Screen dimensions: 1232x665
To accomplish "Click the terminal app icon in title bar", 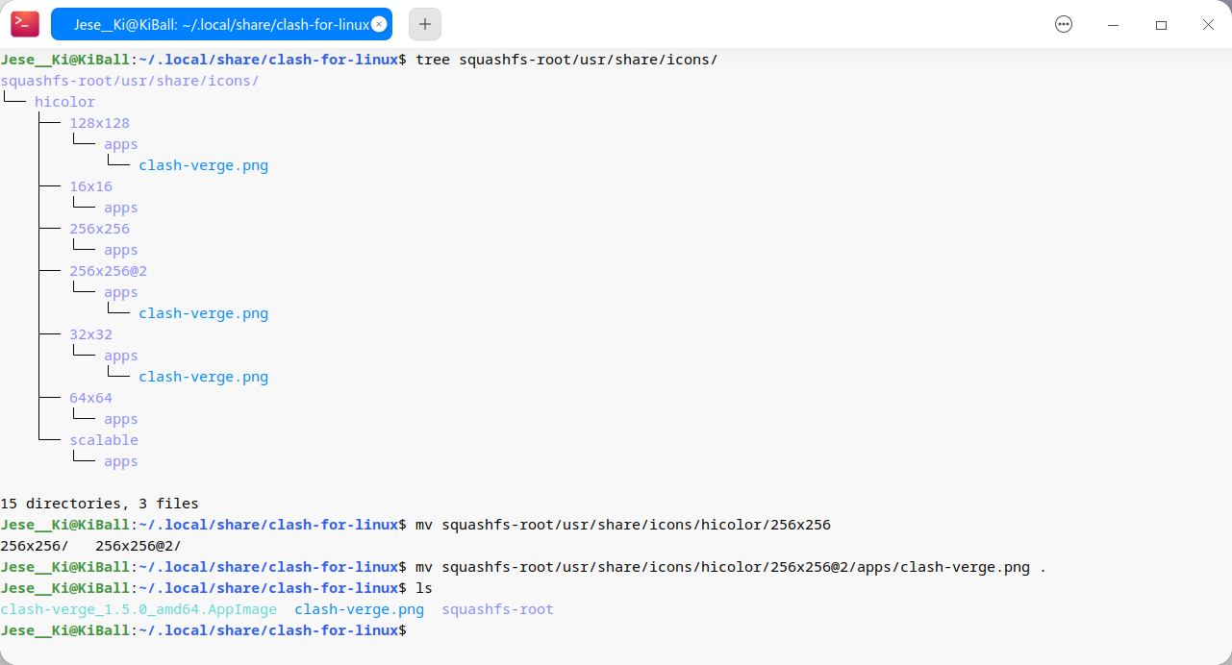I will pos(25,24).
